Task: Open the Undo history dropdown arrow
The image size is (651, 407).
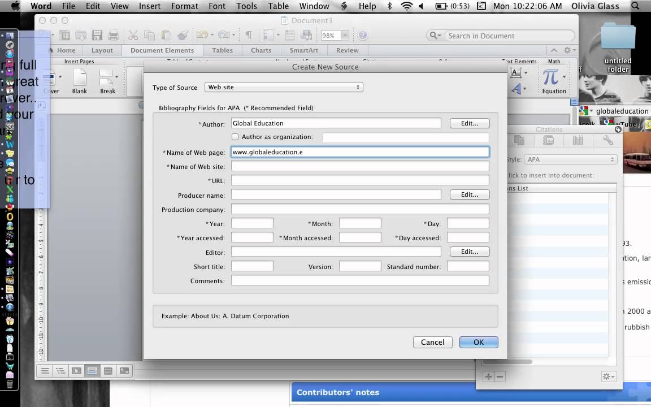Action: point(212,35)
